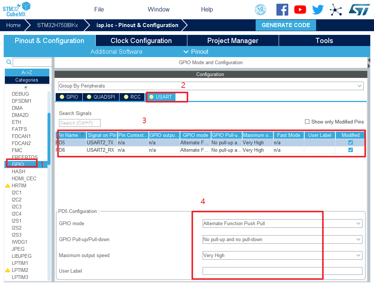
Task: Click the search magnifier icon in sidebar
Action: point(9,62)
